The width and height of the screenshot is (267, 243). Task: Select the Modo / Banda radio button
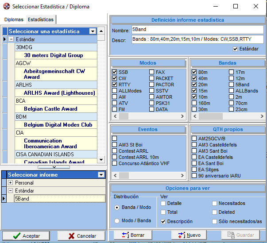tap(117, 221)
